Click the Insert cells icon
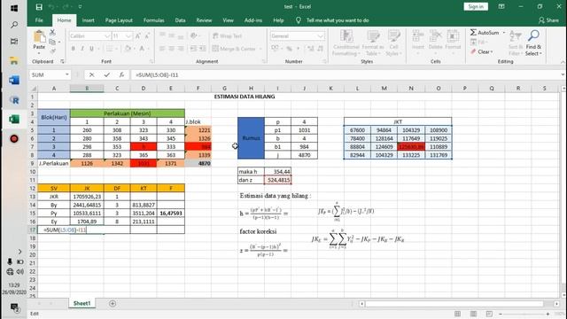The width and height of the screenshot is (567, 319). (x=417, y=40)
